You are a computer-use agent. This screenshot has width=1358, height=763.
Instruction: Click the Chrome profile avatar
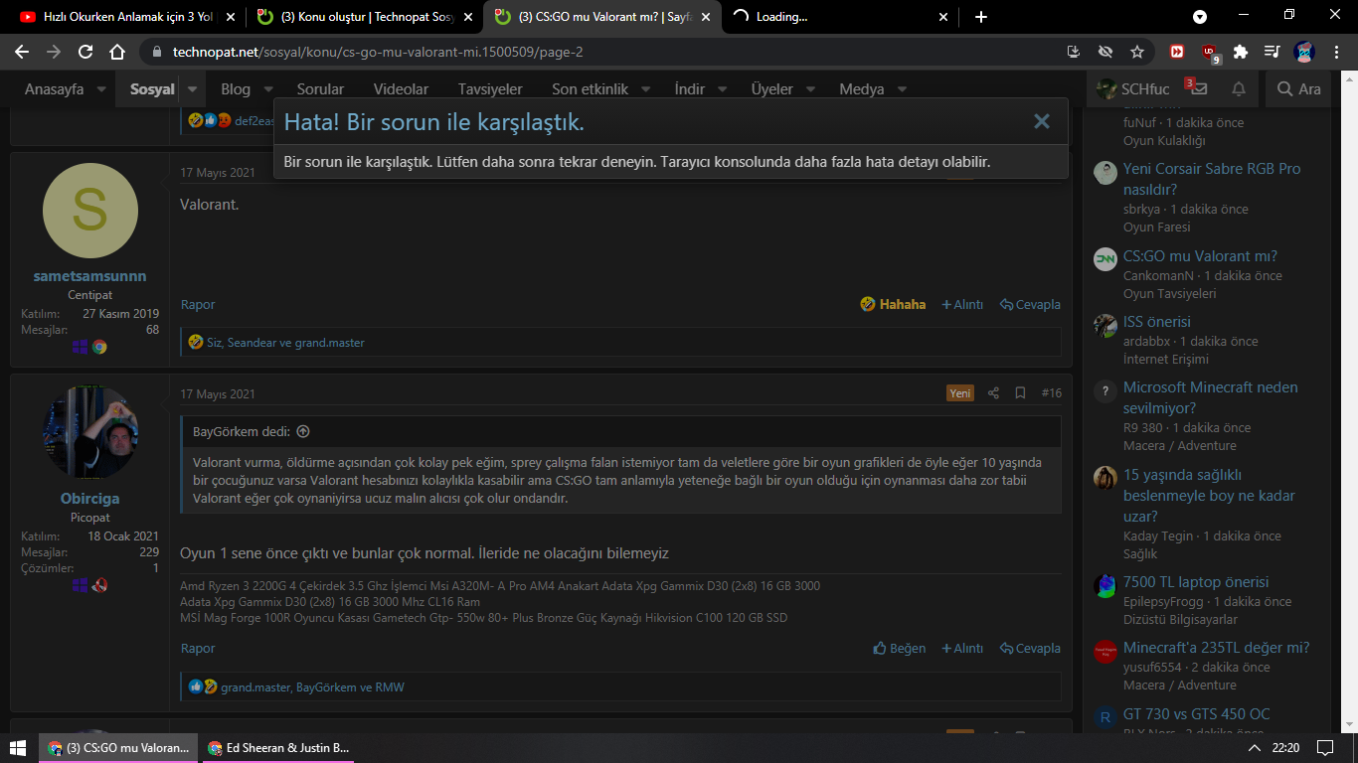click(x=1303, y=52)
